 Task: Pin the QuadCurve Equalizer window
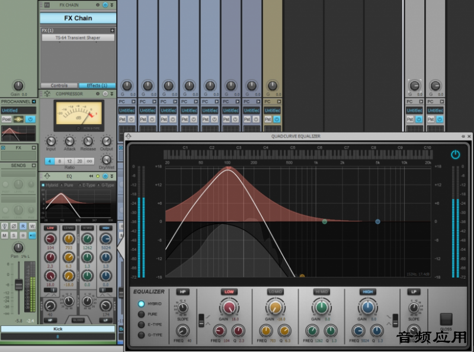463,137
